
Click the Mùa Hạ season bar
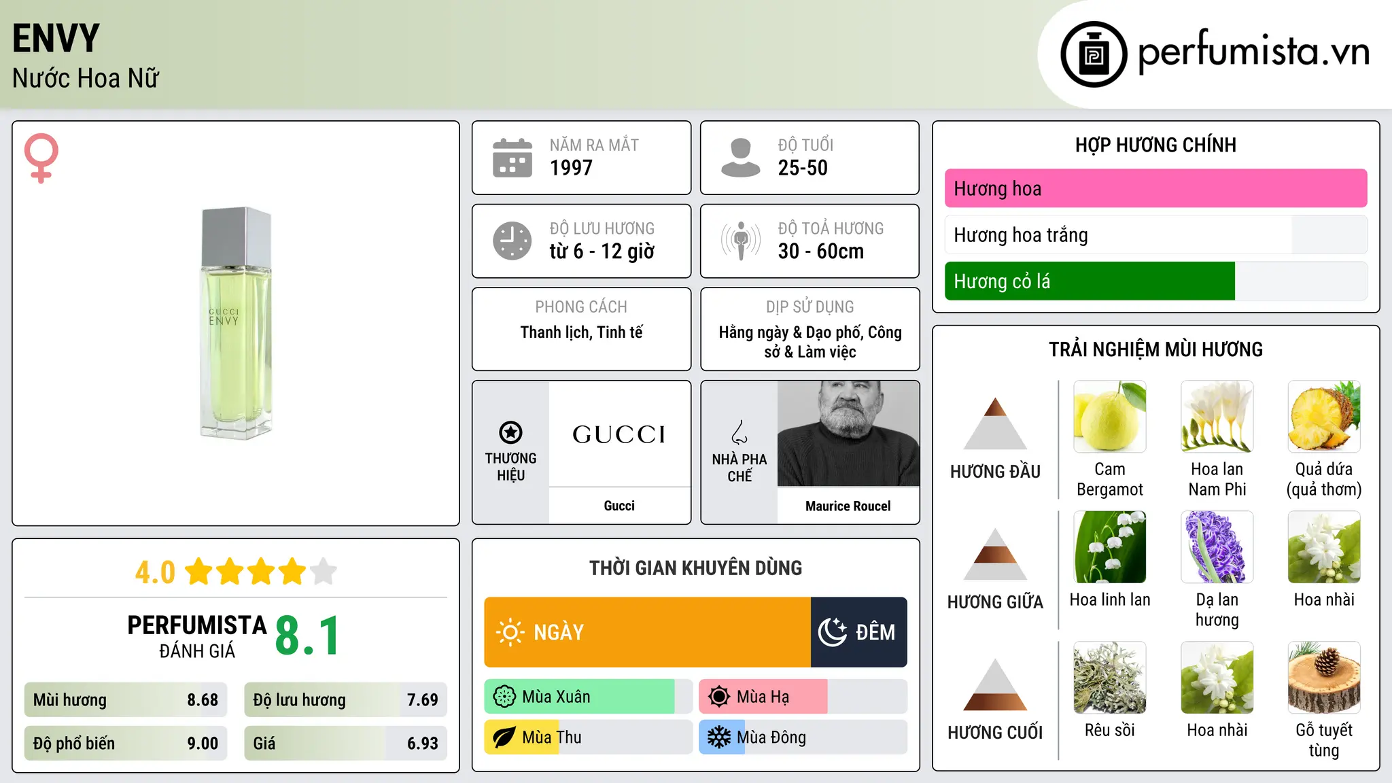(803, 697)
